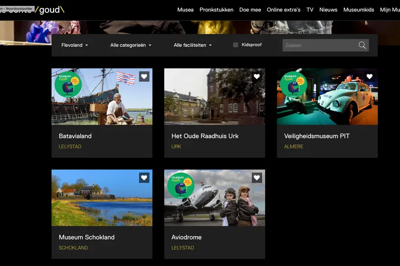Open the Alle faciliteiten filter dropdown
Viewport: 400px width, 266px height.
(192, 45)
